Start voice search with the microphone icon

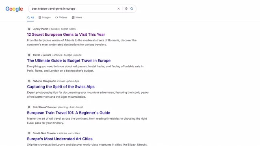[126, 9]
